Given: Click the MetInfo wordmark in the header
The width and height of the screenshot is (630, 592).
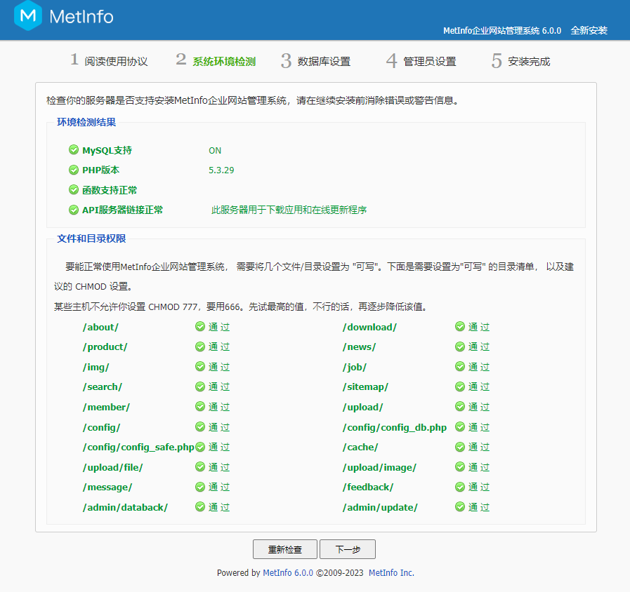Looking at the screenshot, I should coord(81,17).
